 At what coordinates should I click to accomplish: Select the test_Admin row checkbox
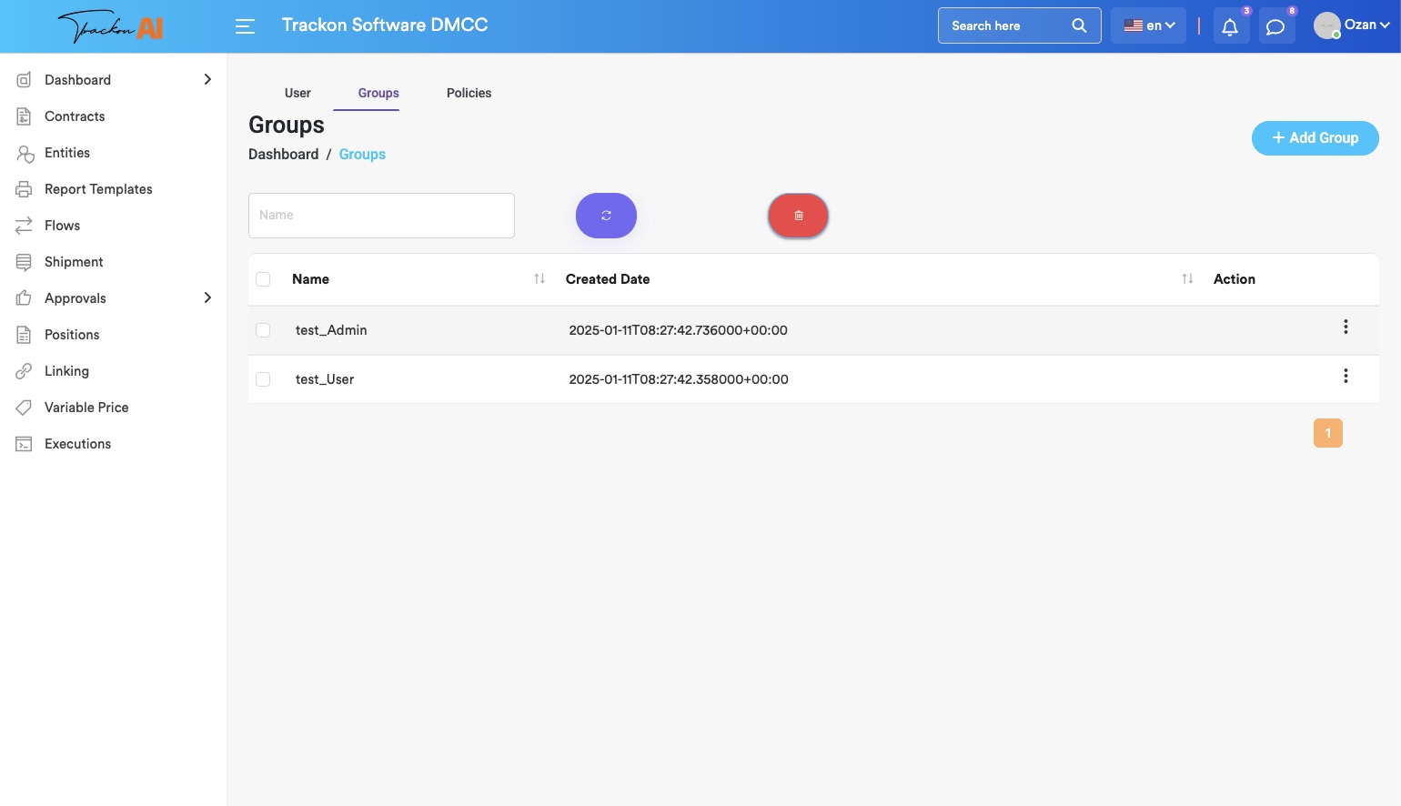click(263, 330)
